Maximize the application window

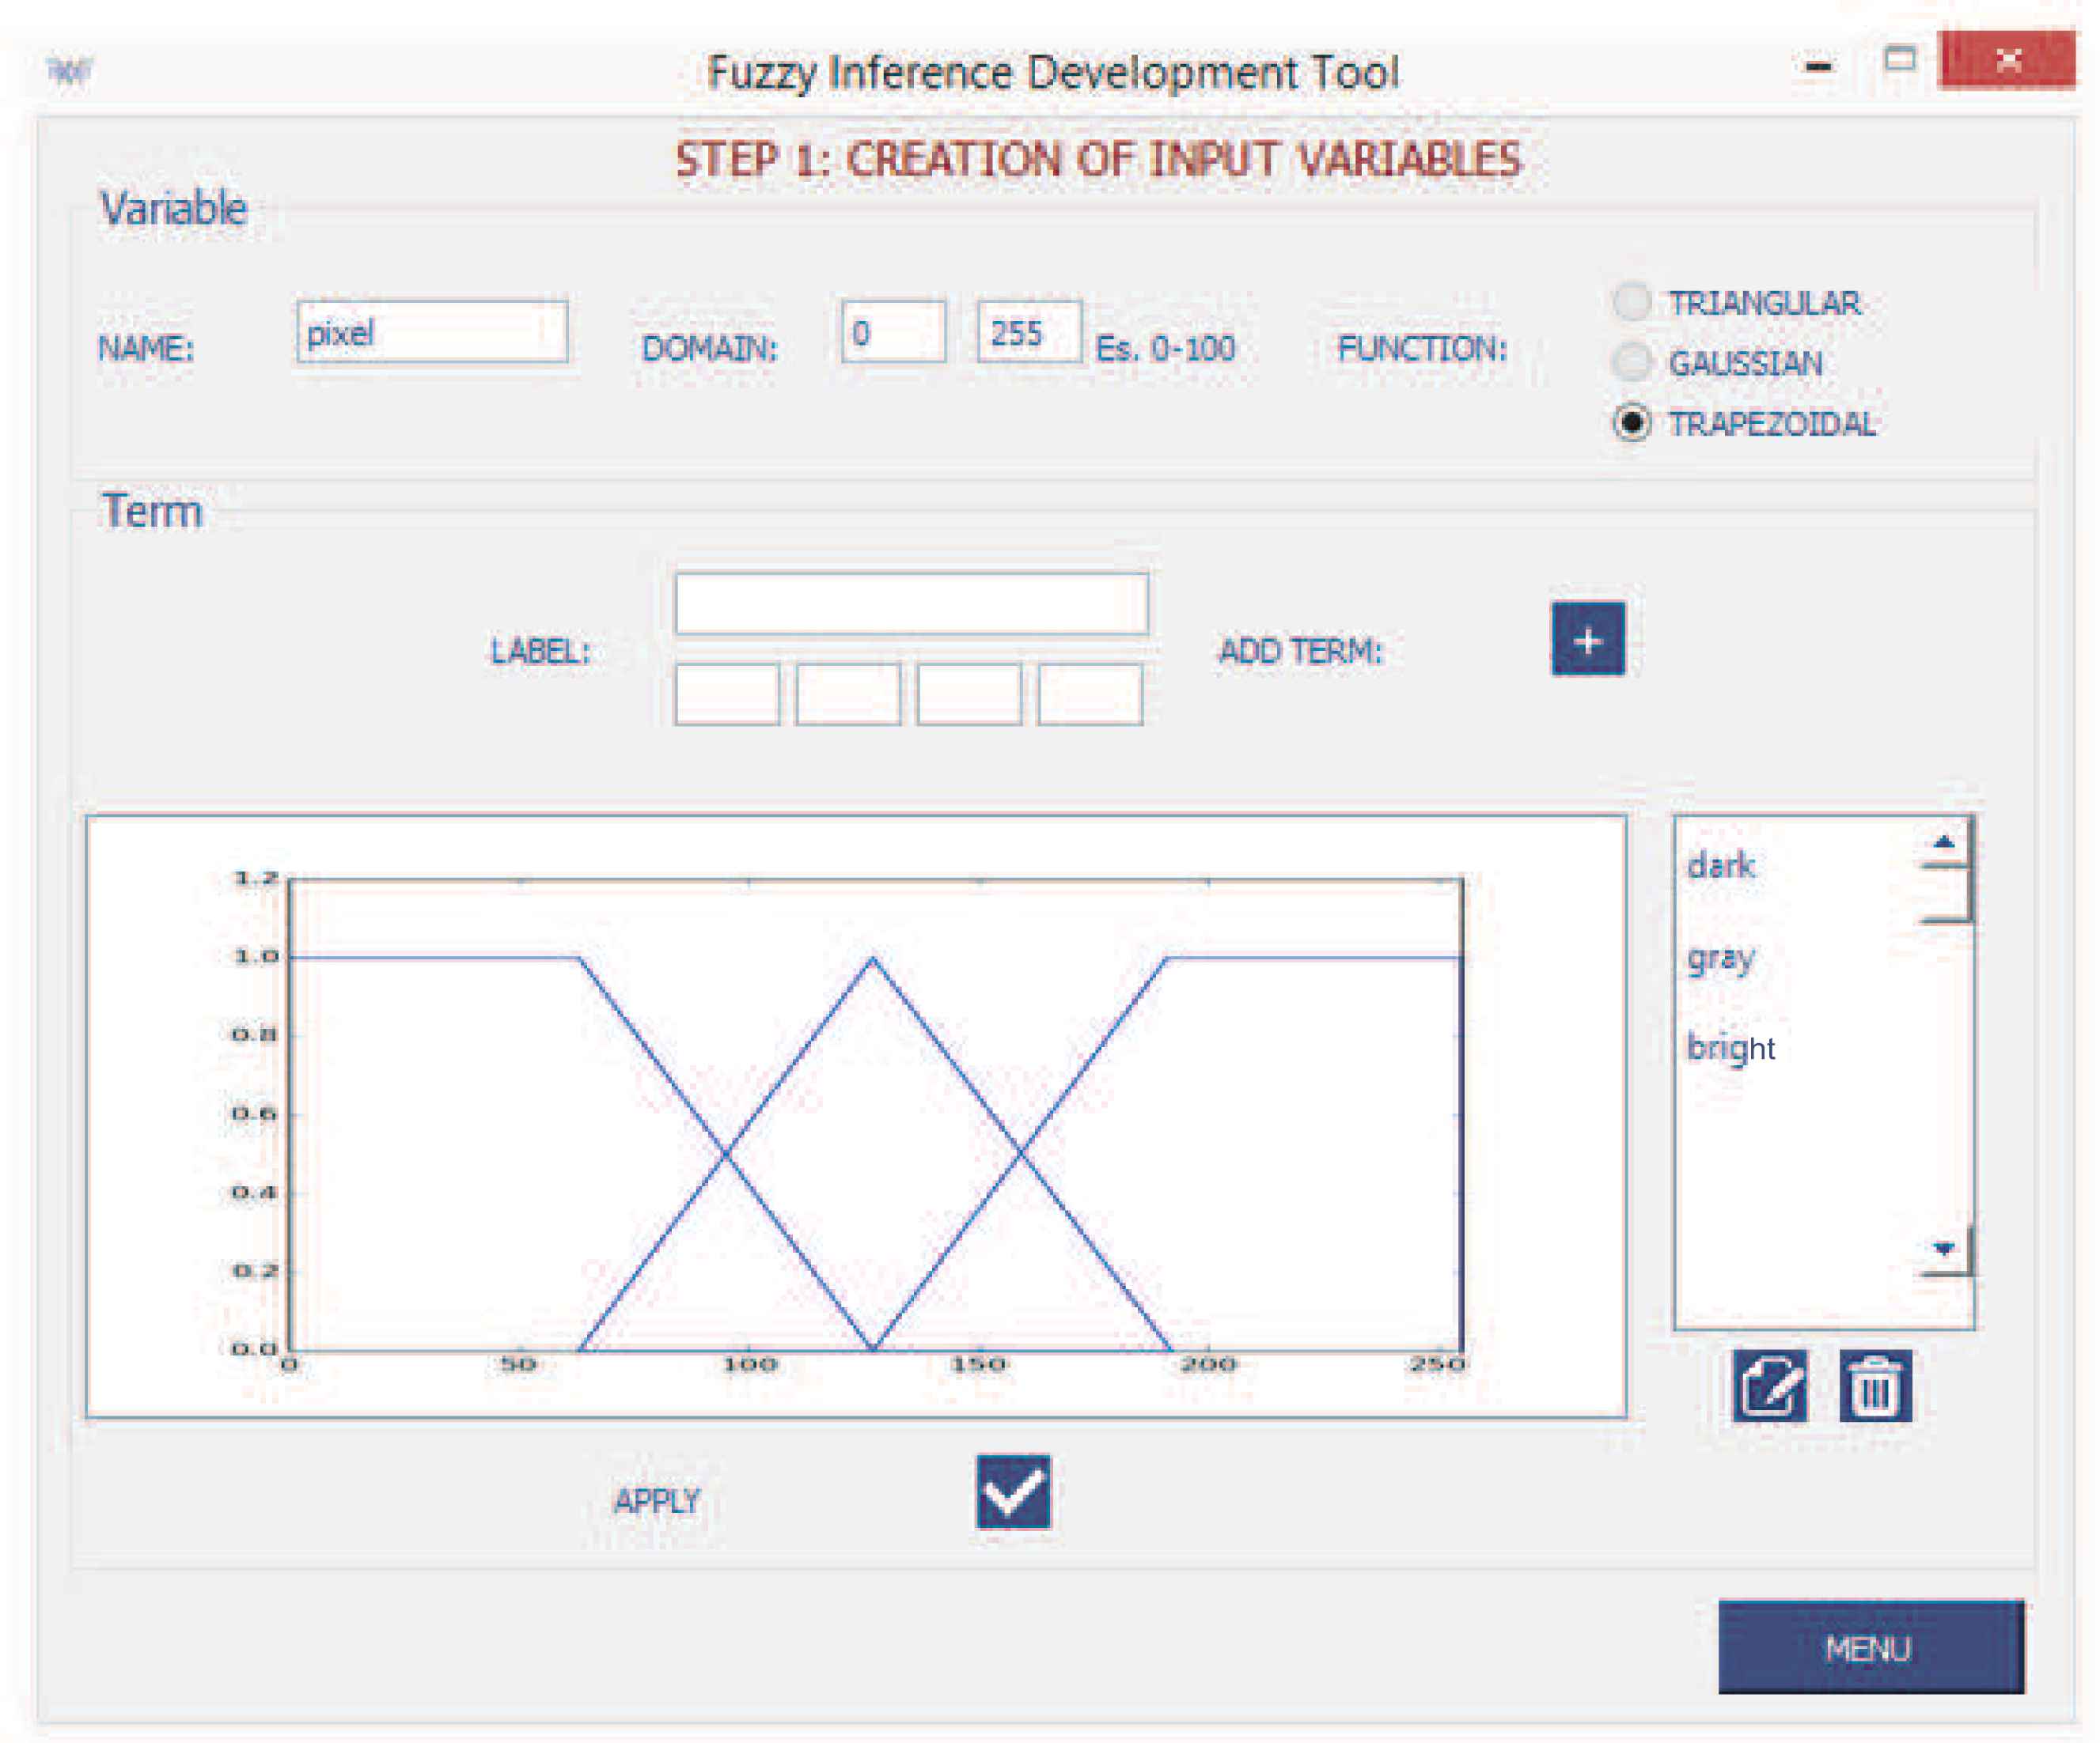click(1899, 60)
